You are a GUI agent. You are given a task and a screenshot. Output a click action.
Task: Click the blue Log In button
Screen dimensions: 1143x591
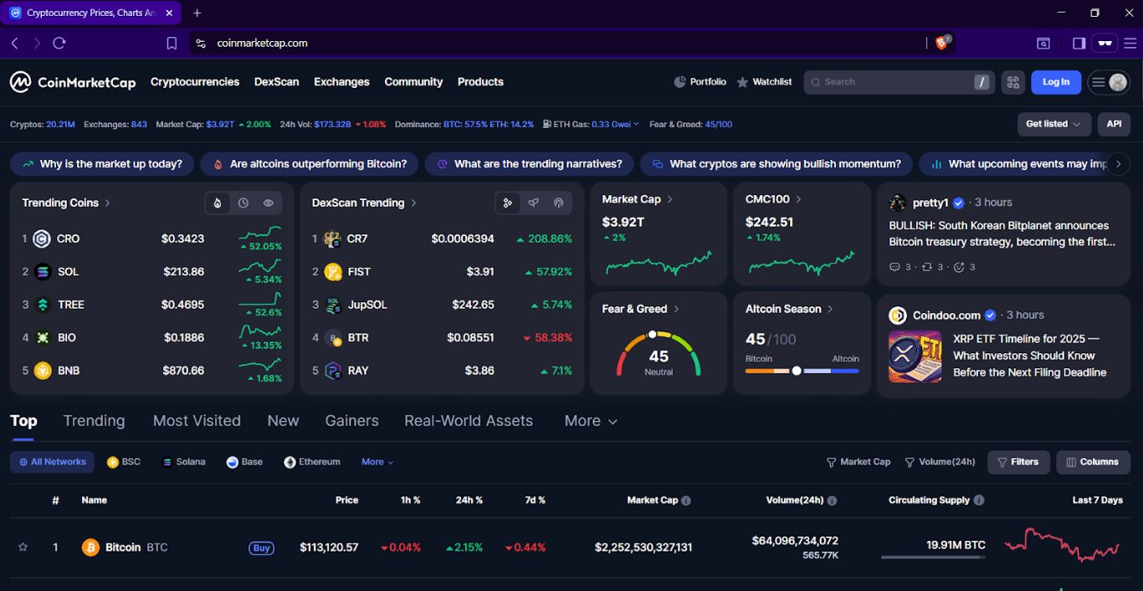click(1056, 82)
